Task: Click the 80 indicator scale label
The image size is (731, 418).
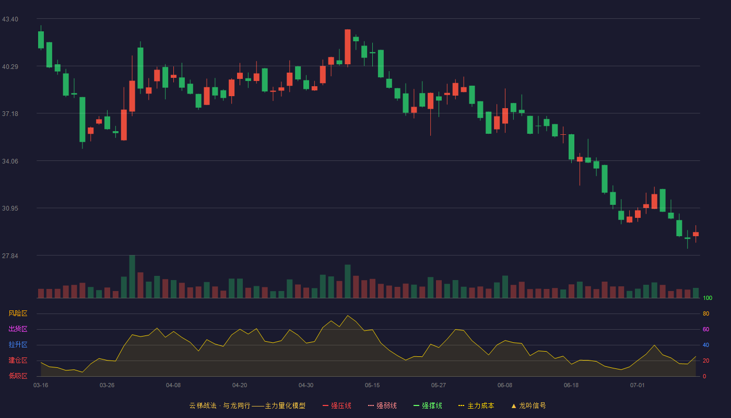Action: click(706, 313)
